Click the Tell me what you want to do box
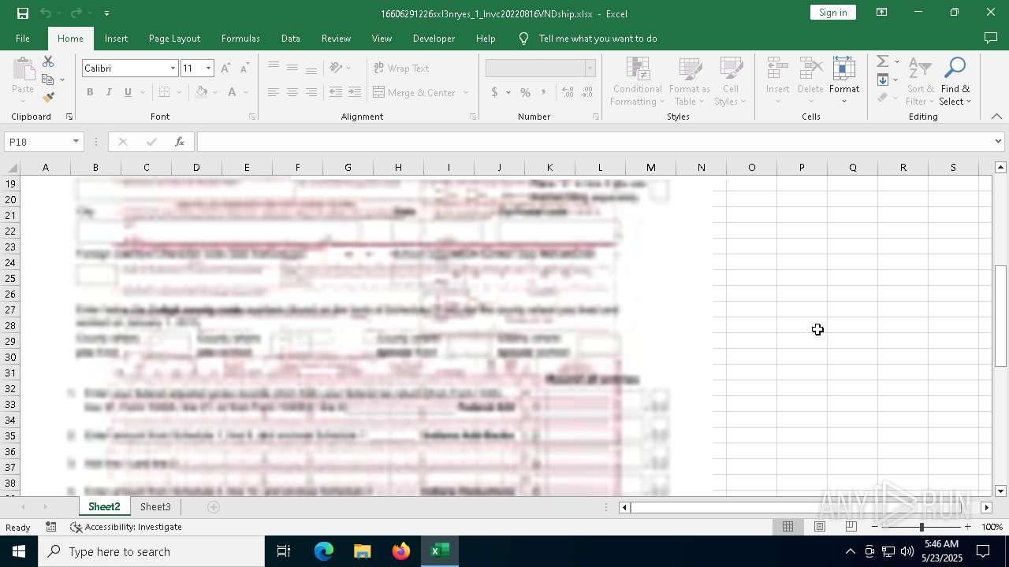 click(598, 39)
